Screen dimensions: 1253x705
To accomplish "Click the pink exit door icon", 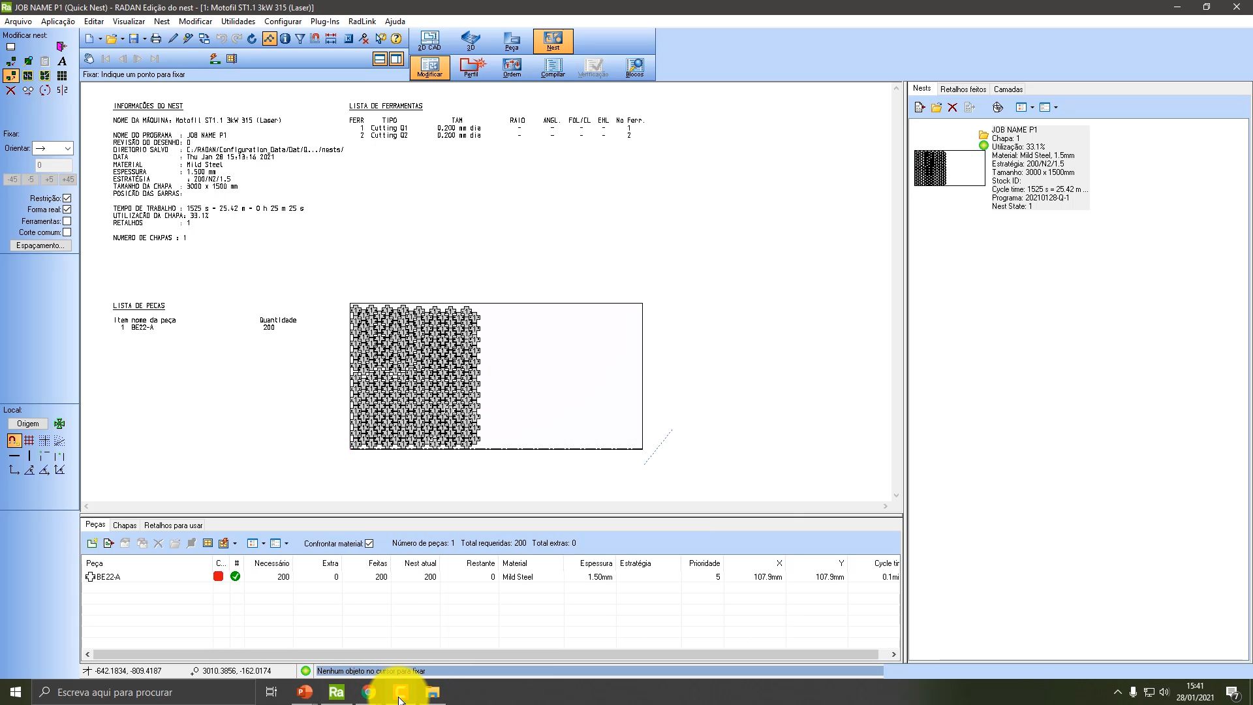I will [x=61, y=47].
